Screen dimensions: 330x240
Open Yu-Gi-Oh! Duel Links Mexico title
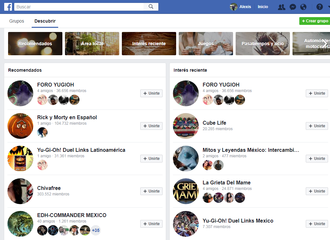coord(238,221)
